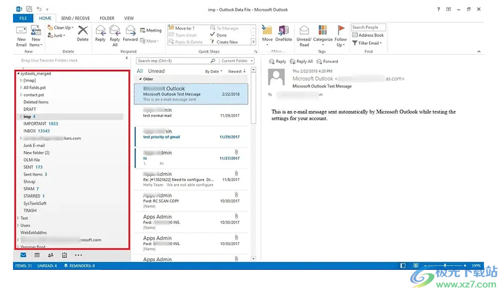Expand the Test folder tree node
The image size is (504, 294).
(x=18, y=218)
